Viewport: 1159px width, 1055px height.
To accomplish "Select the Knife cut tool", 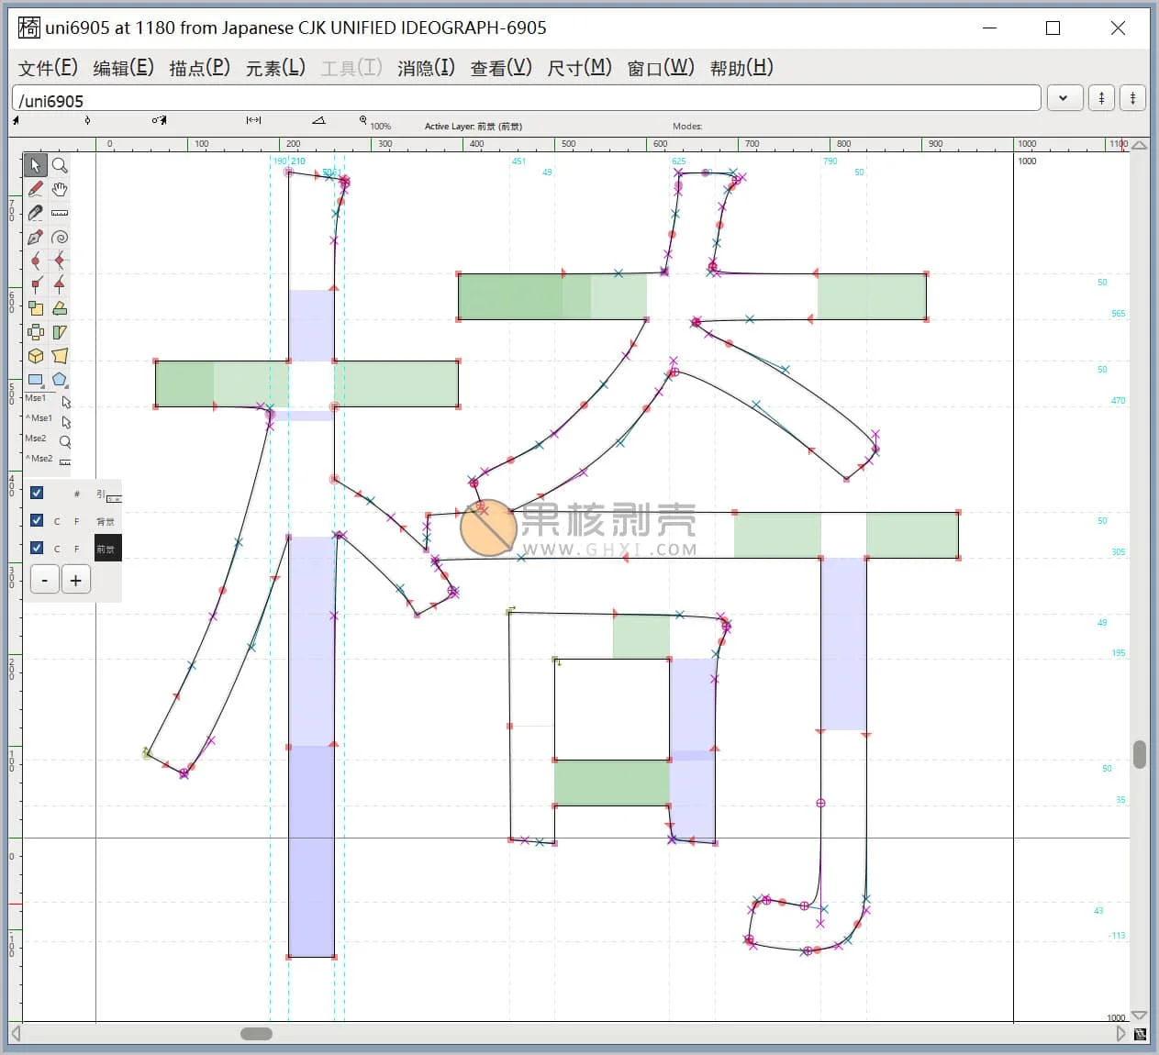I will (35, 213).
